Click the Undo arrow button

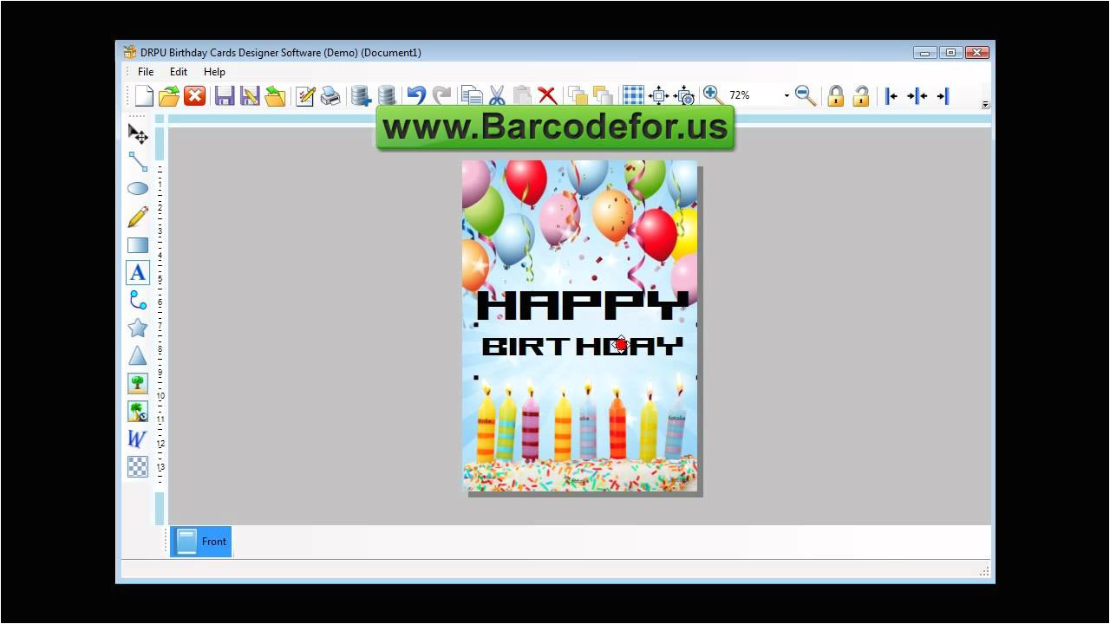[x=416, y=96]
